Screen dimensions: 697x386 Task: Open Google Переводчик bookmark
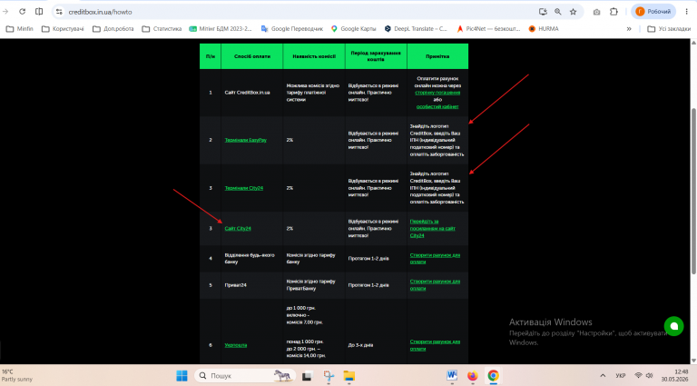click(292, 29)
